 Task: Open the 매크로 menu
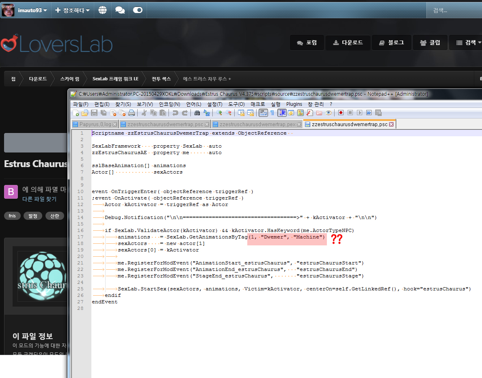click(257, 104)
